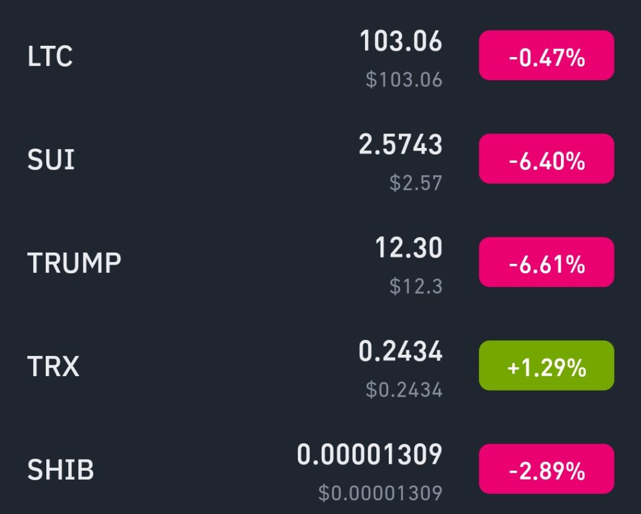This screenshot has height=514, width=641.
Task: Tap the -0.47% change badge
Action: (546, 55)
